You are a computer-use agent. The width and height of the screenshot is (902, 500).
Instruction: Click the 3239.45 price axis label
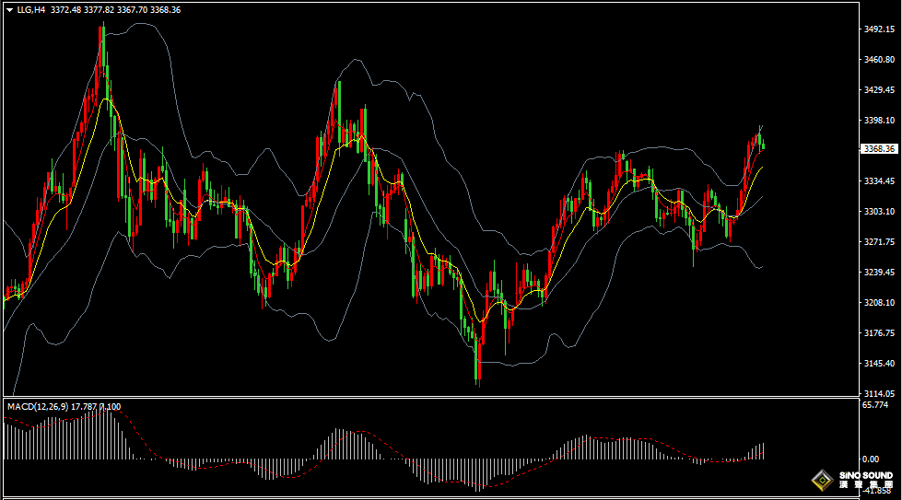(x=880, y=272)
